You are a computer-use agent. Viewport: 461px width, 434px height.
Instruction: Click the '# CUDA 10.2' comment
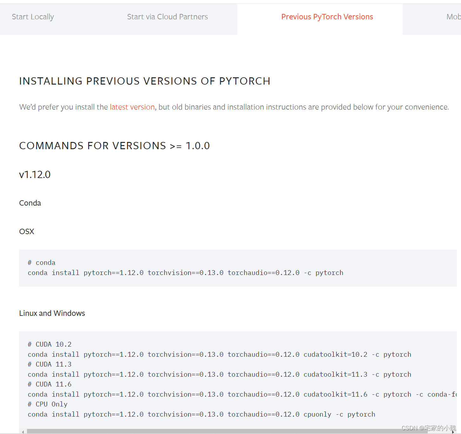(x=49, y=344)
